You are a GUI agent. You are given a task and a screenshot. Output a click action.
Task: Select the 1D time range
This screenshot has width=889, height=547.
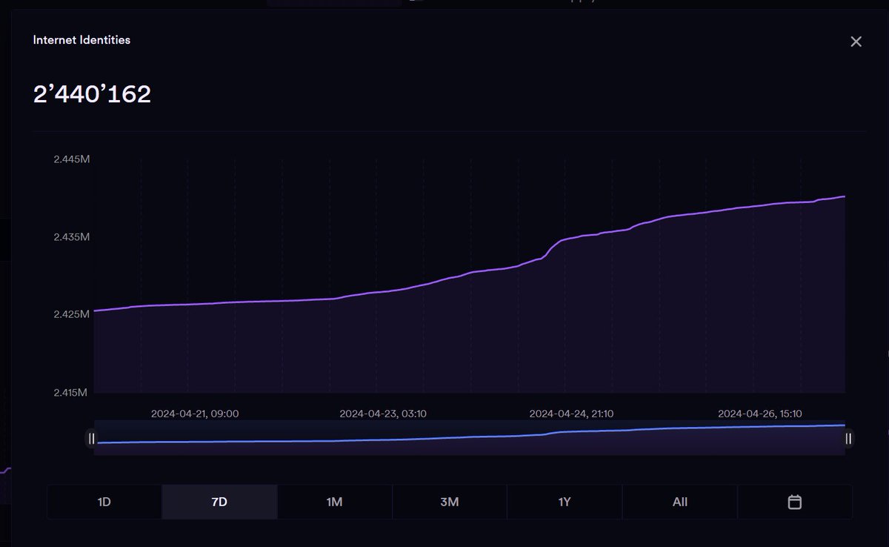click(104, 502)
